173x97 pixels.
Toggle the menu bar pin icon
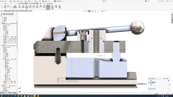(x=32, y=1)
